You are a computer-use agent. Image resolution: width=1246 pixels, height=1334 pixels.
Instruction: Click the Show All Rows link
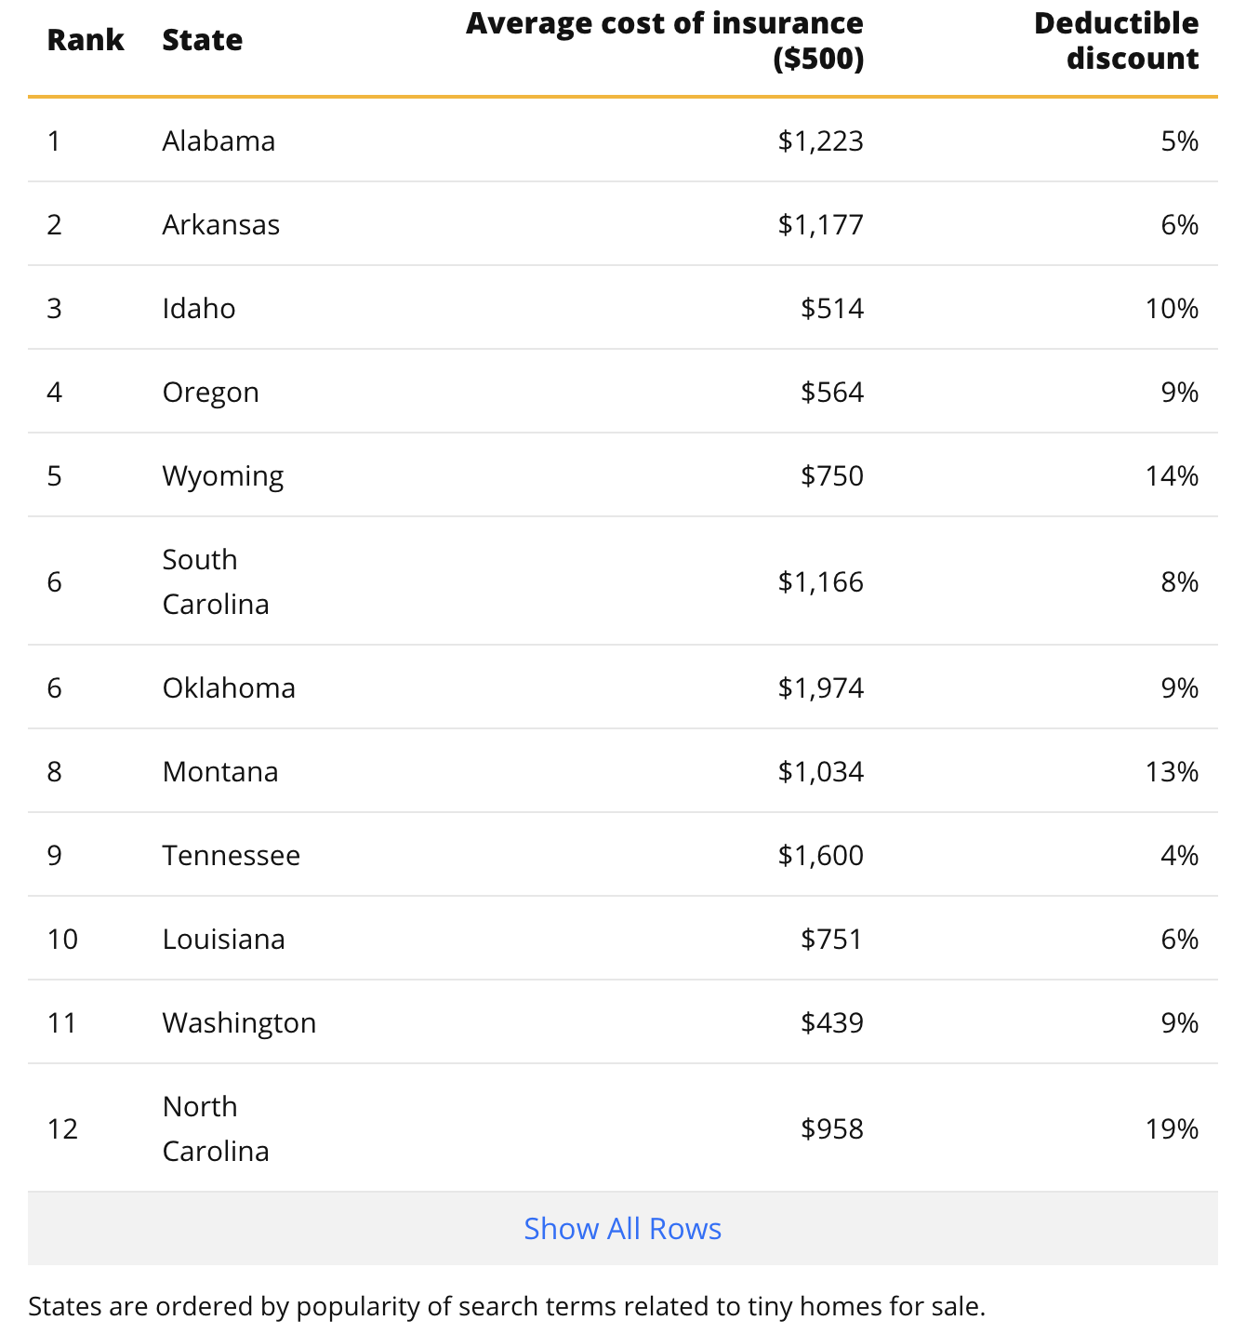pyautogui.click(x=622, y=1228)
